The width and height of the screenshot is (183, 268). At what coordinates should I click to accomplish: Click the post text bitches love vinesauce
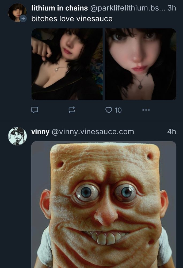click(72, 19)
